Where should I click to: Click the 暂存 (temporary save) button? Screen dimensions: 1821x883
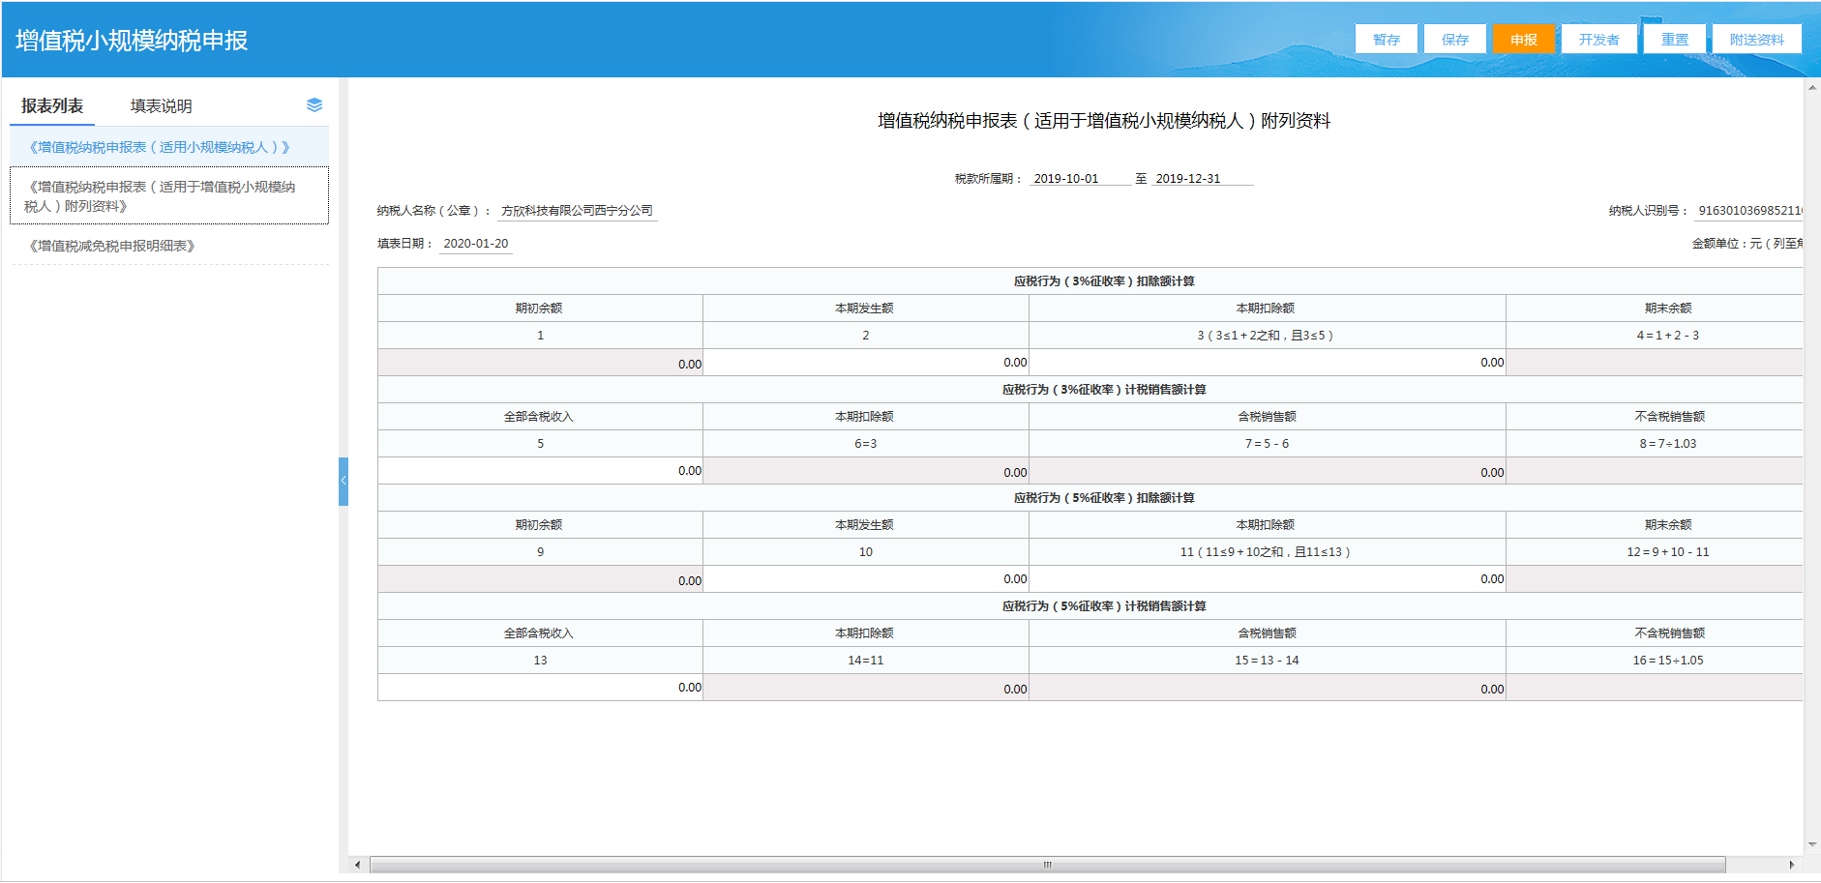(x=1386, y=39)
